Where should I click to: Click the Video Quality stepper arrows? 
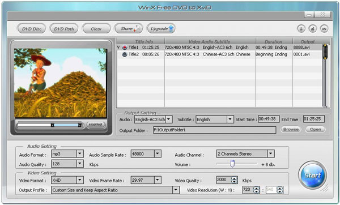(x=234, y=180)
